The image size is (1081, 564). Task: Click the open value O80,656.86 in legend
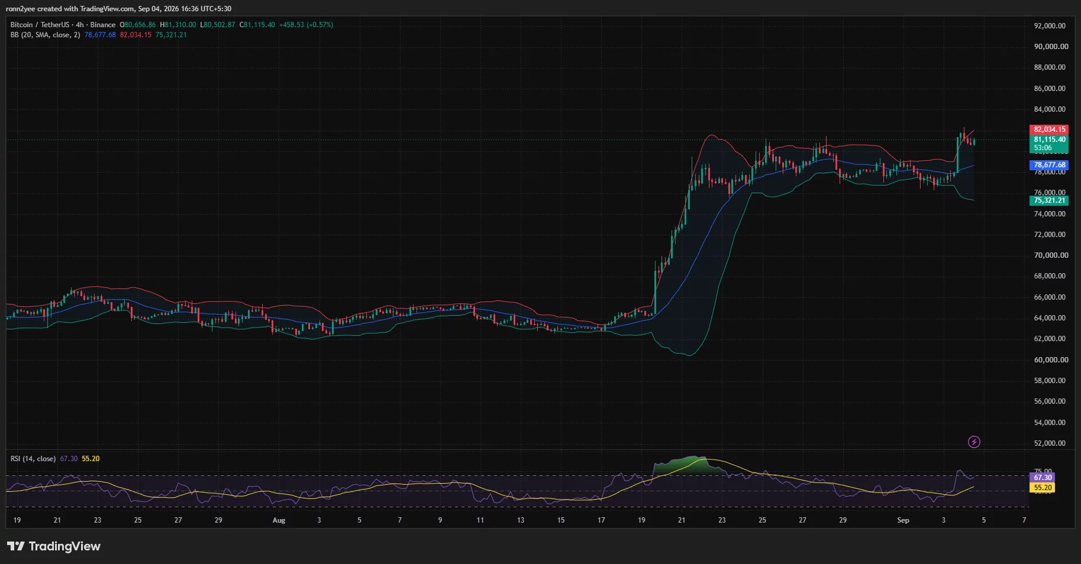click(x=138, y=25)
